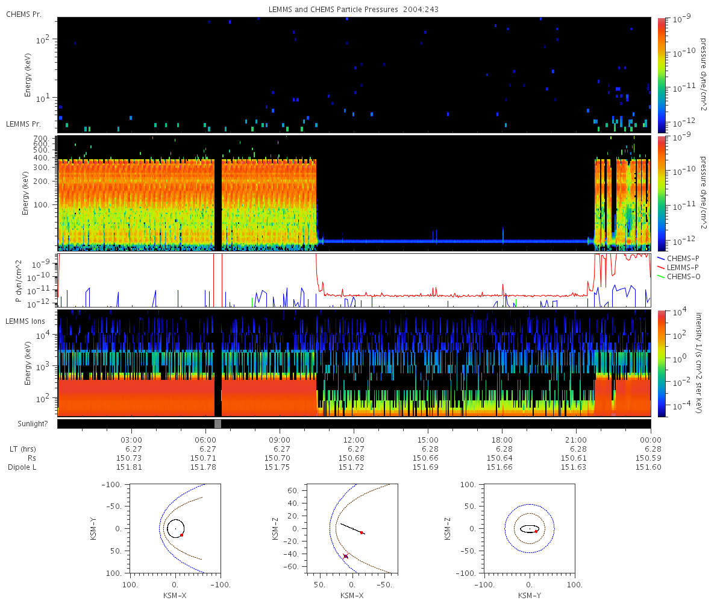Click the purple marker in KSM-X/KSM-Z plot

[346, 556]
